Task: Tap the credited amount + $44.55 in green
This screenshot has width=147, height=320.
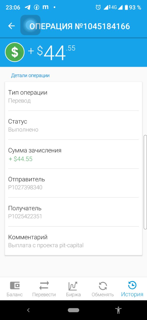Action: coord(20,159)
